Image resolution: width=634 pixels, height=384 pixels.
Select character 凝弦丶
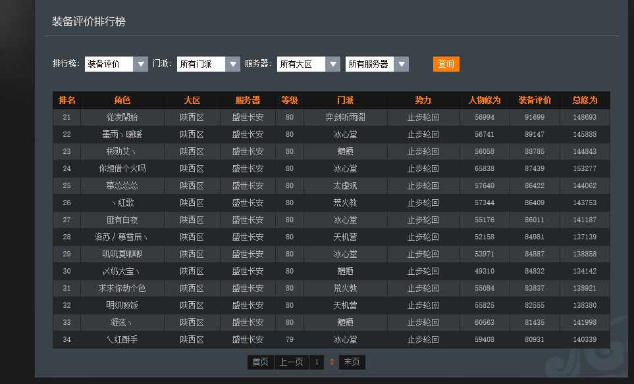point(121,322)
